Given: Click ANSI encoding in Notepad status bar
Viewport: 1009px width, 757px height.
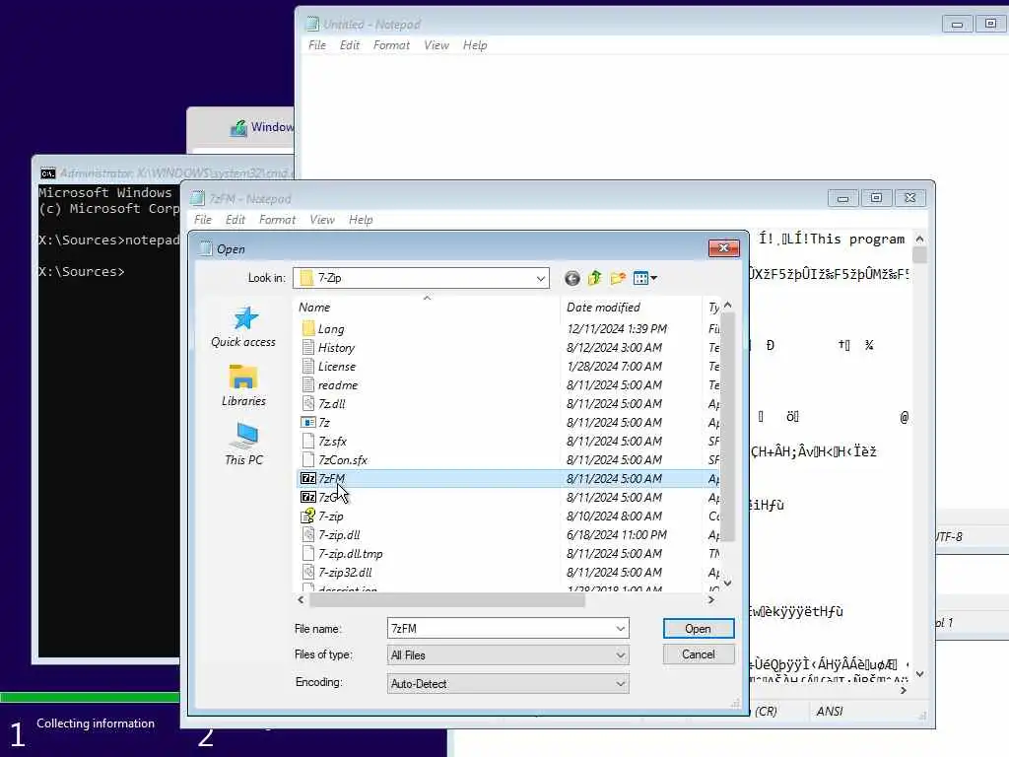Looking at the screenshot, I should coord(830,712).
